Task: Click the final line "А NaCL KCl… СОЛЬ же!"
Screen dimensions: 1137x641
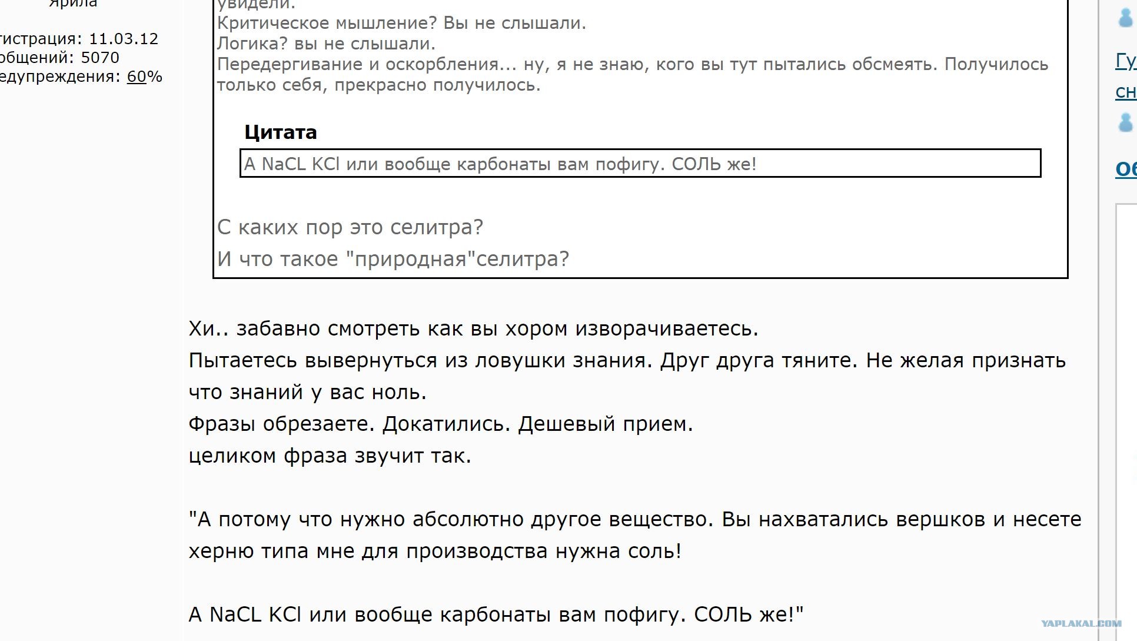Action: [496, 615]
